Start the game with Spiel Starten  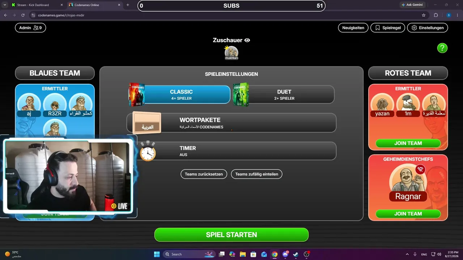pos(231,235)
